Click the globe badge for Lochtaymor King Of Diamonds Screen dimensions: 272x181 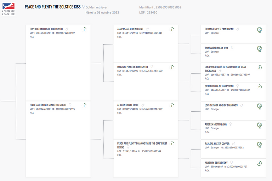coord(259,106)
